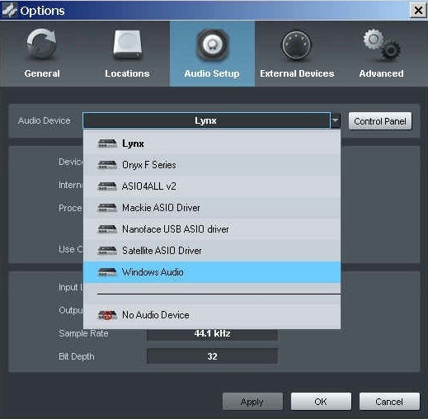Pick Satellite ASIO Driver
The width and height of the screenshot is (428, 419).
click(212, 251)
